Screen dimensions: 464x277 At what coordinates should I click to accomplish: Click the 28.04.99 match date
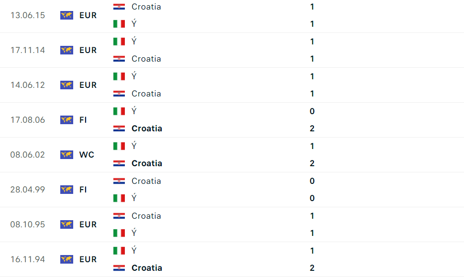click(28, 190)
